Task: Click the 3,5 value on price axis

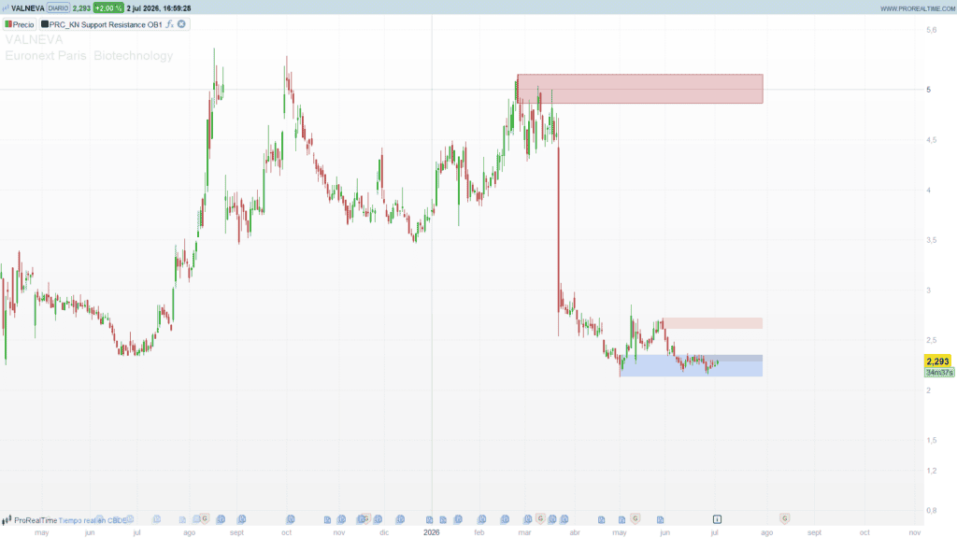Action: tap(932, 240)
